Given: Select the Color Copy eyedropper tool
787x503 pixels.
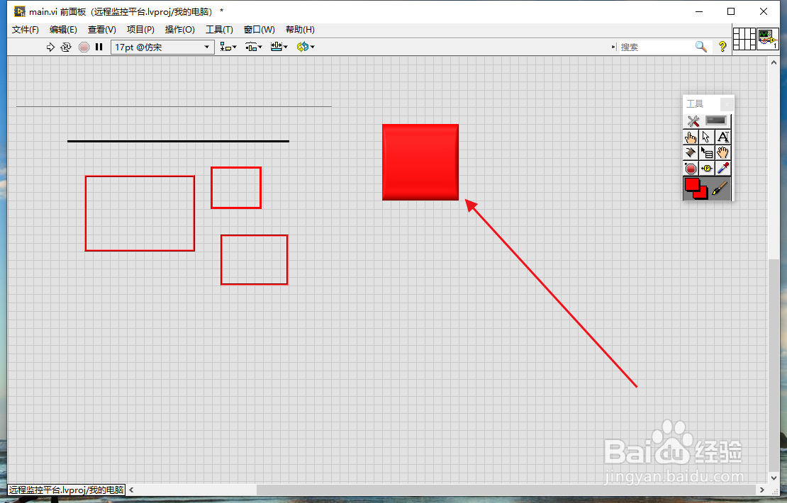Looking at the screenshot, I should tap(722, 169).
